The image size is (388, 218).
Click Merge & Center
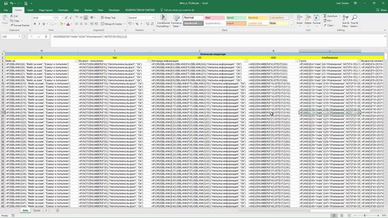point(112,24)
